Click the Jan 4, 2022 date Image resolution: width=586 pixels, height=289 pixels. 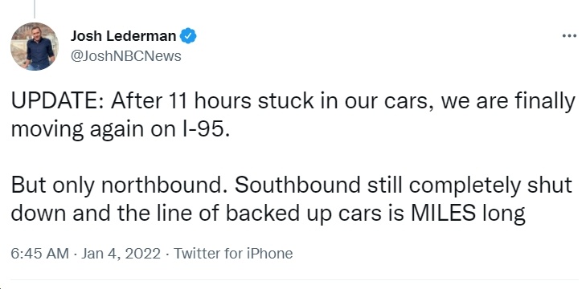121,254
